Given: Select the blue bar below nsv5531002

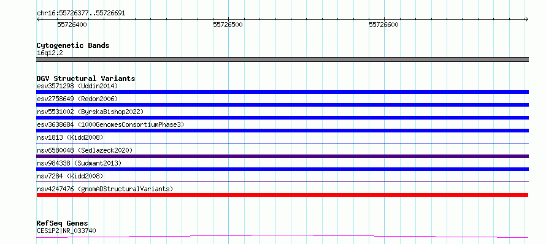Looking at the screenshot, I should pyautogui.click(x=282, y=118).
